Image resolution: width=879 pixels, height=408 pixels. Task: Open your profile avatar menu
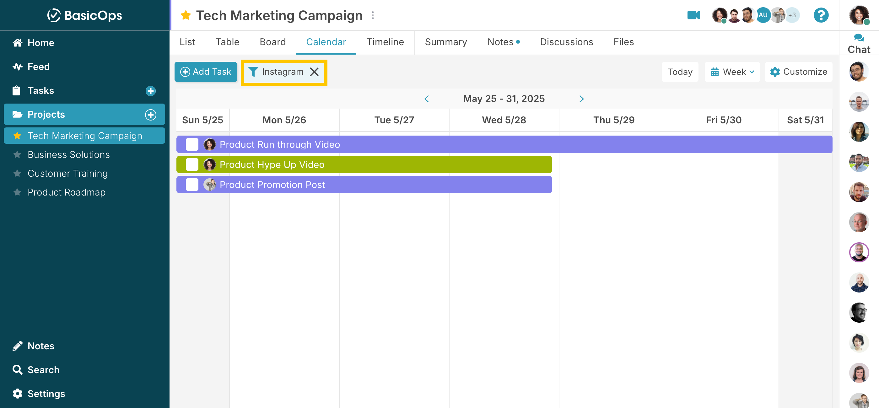(x=859, y=15)
